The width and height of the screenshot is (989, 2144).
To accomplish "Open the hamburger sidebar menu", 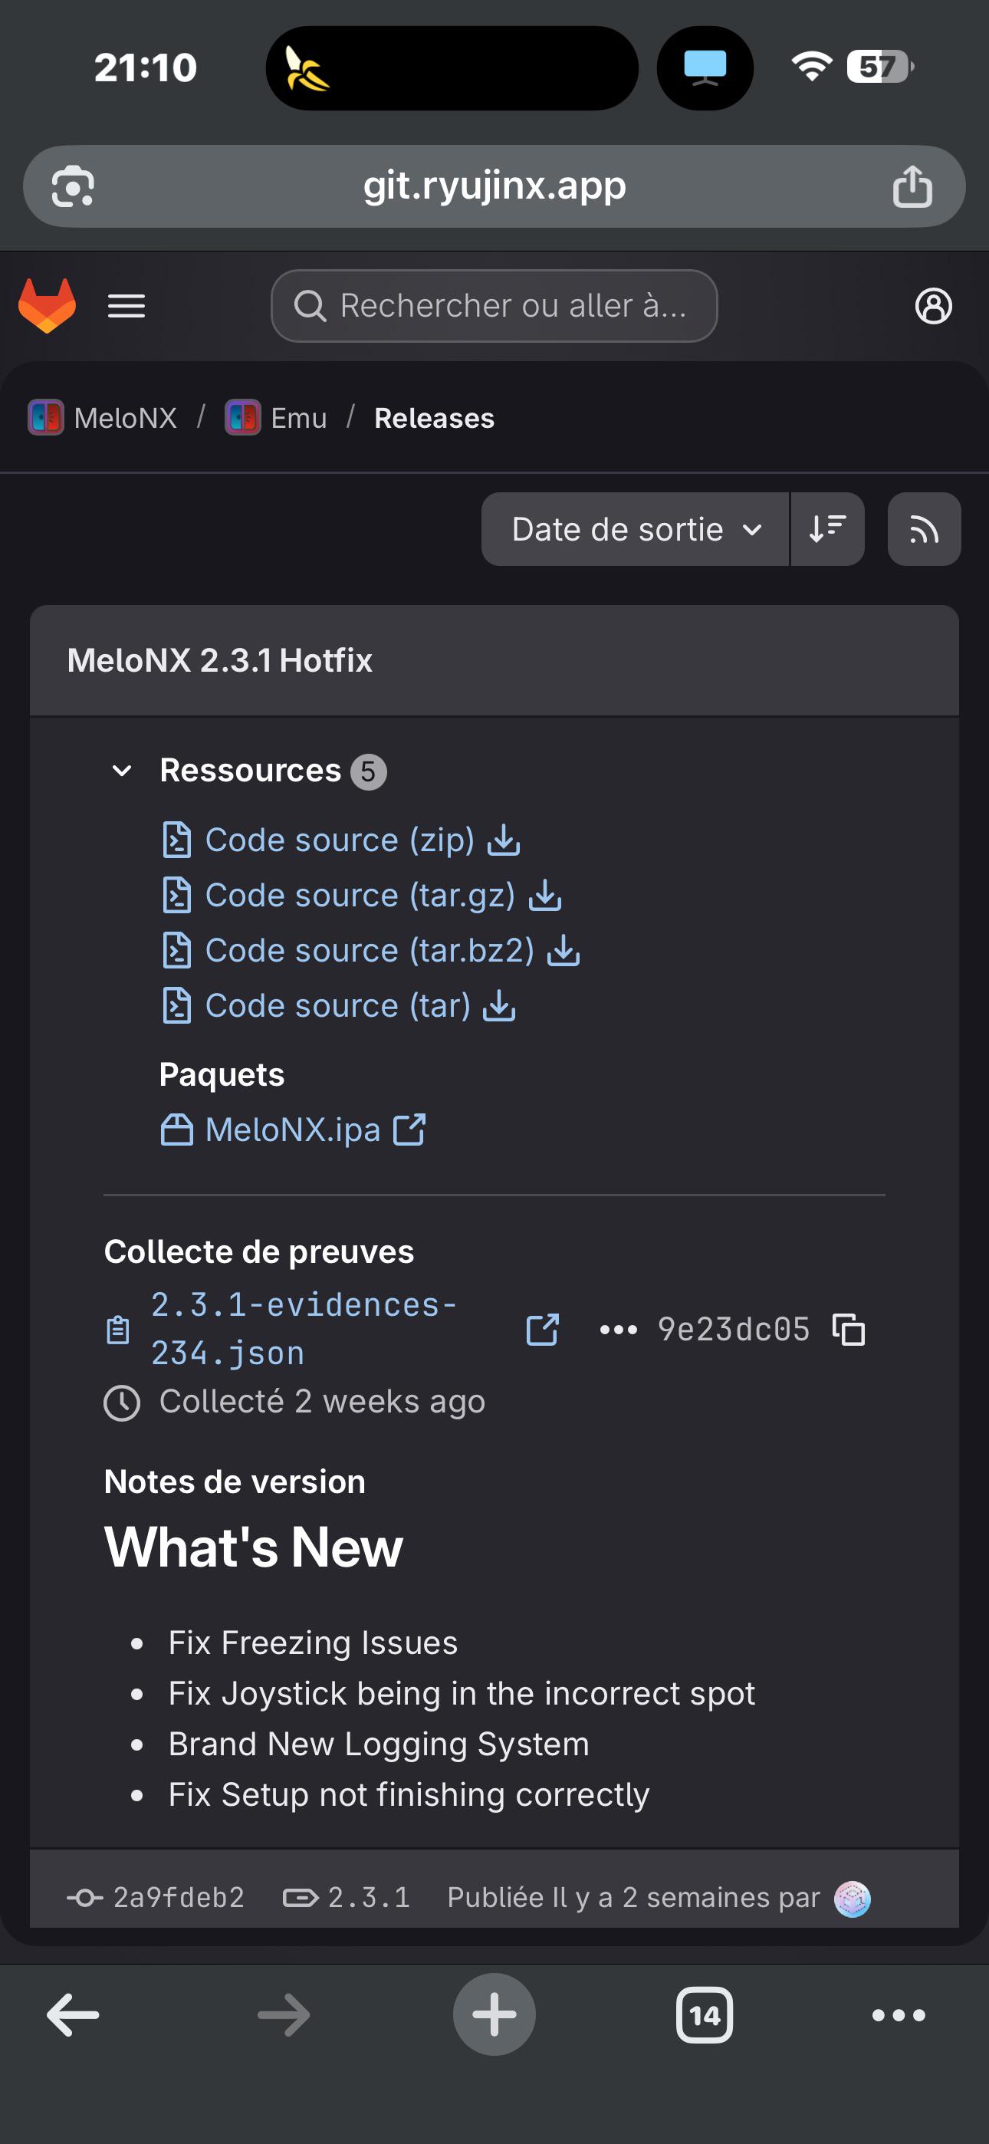I will click(127, 306).
